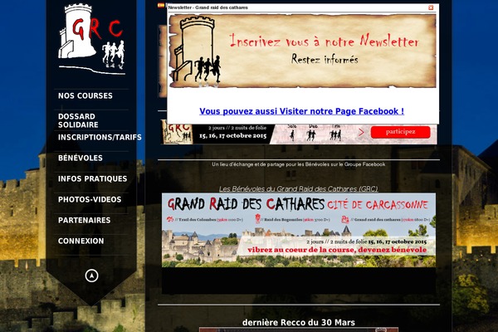Viewport: 498px width, 332px height.
Task: Click the Trio runners icon in banner
Action: 335,135
